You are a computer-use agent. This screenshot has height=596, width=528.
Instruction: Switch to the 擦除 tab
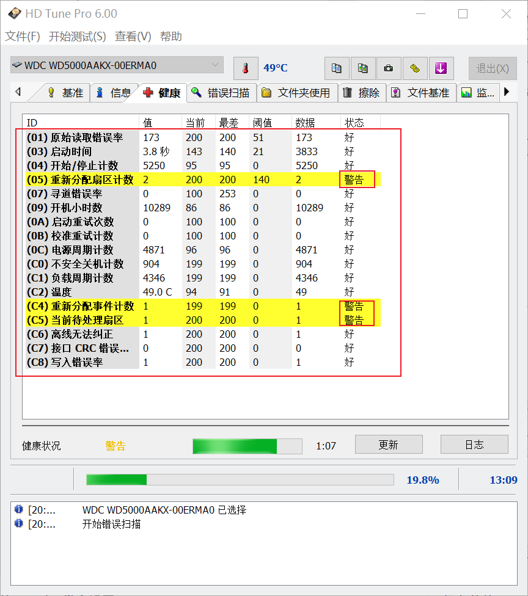(x=362, y=93)
